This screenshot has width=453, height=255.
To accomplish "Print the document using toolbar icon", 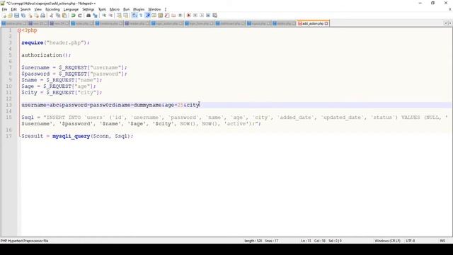I will click(x=42, y=16).
